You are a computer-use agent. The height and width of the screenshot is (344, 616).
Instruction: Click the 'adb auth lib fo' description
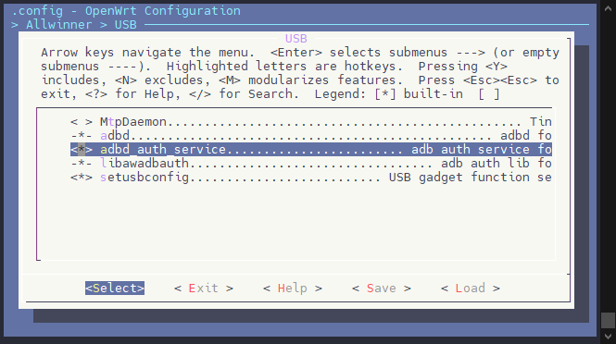(x=497, y=164)
